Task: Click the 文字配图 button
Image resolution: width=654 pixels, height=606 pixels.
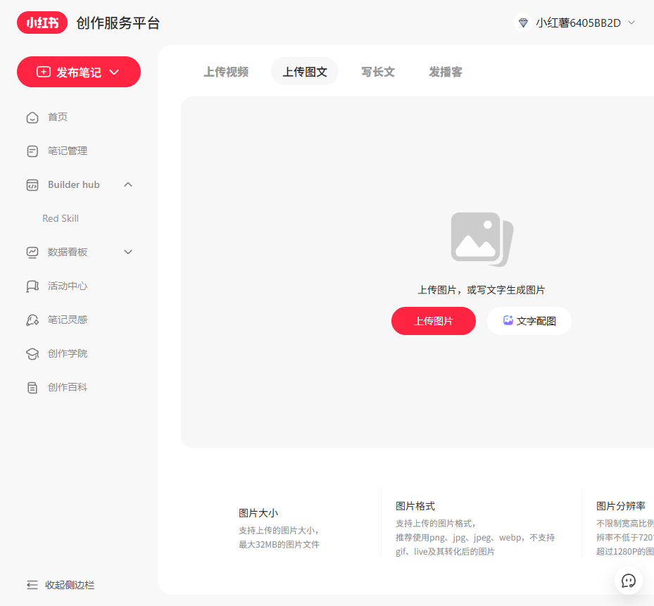Action: [x=529, y=321]
